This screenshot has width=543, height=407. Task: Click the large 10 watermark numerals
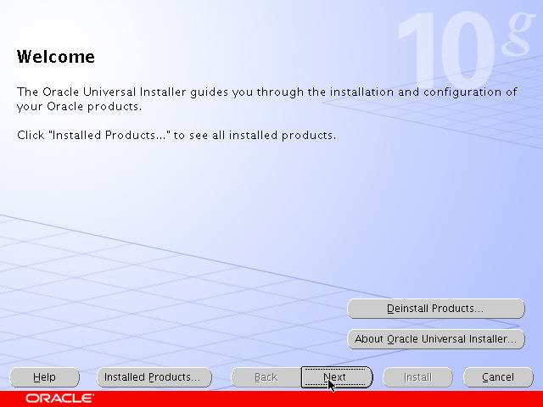(x=447, y=50)
